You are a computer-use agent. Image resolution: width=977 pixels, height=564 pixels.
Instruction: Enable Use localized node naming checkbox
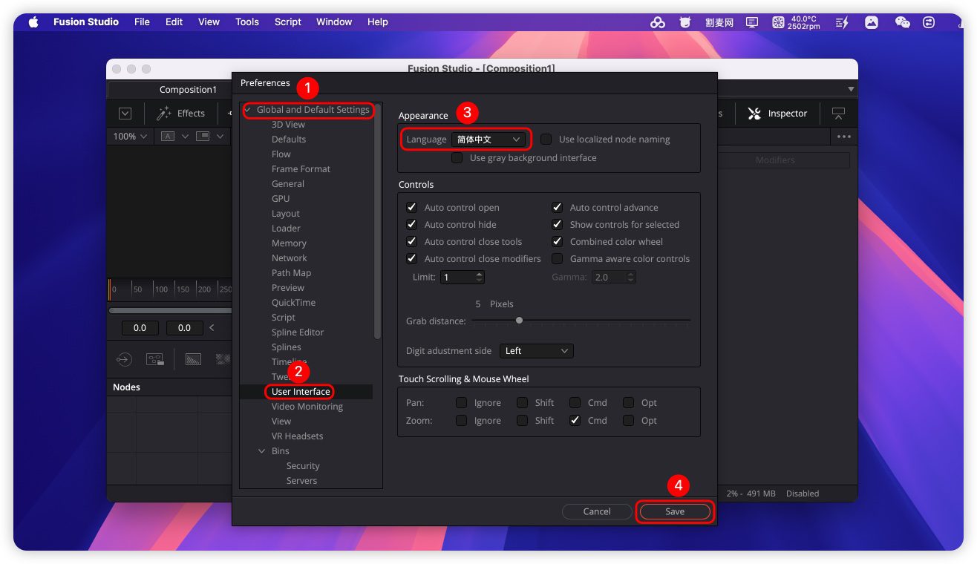click(x=546, y=140)
